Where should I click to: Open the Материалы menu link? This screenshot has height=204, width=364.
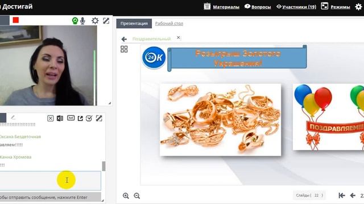click(226, 7)
